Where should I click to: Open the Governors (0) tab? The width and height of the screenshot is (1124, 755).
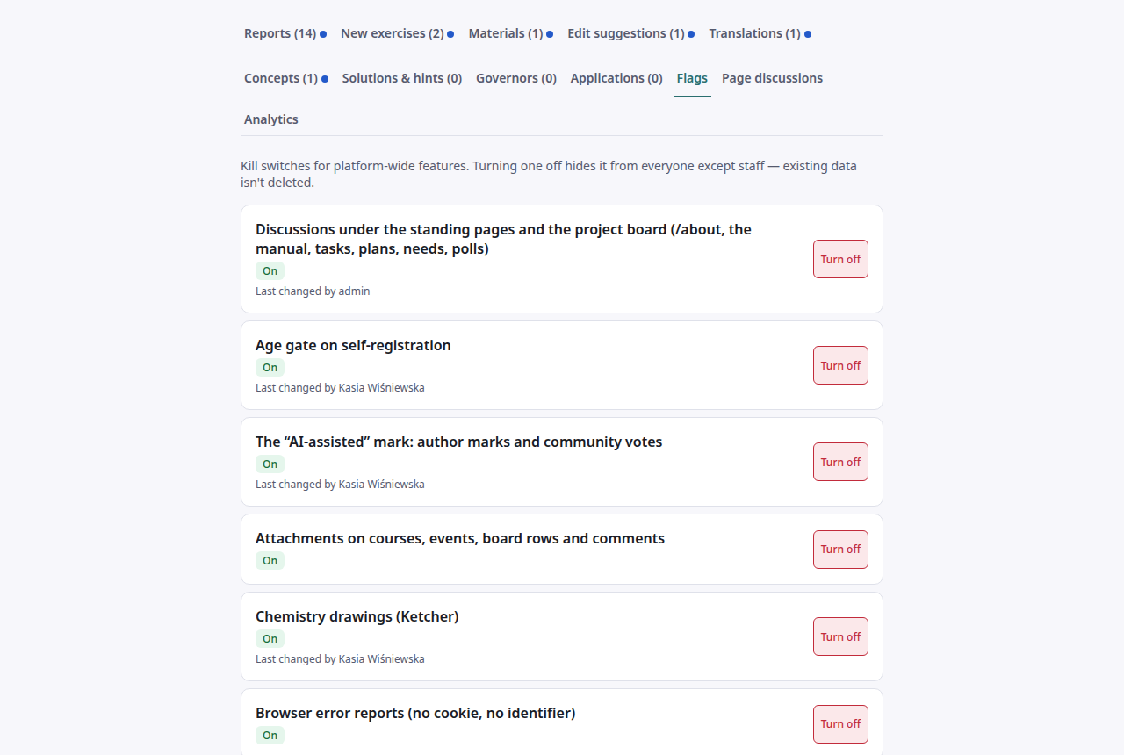tap(516, 78)
